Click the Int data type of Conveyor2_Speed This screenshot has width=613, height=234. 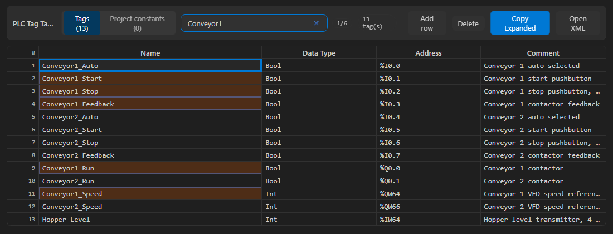[319, 206]
